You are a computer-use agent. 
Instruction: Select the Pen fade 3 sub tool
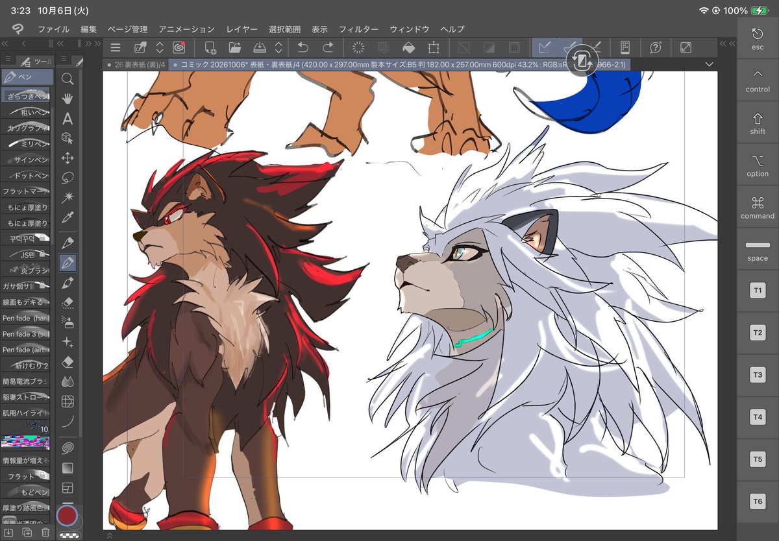[x=26, y=333]
